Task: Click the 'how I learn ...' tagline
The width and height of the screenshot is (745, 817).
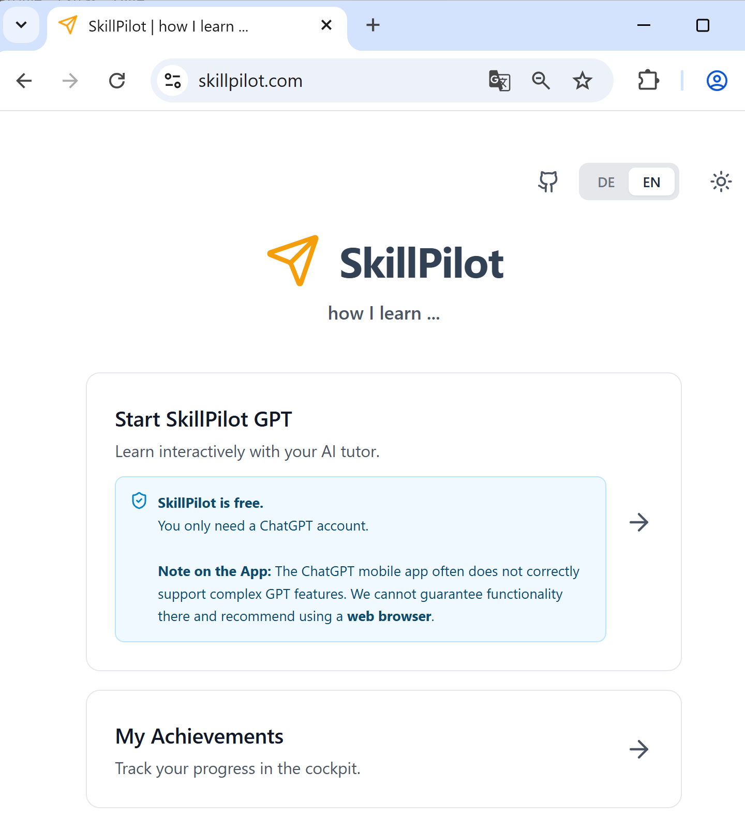Action: tap(384, 313)
